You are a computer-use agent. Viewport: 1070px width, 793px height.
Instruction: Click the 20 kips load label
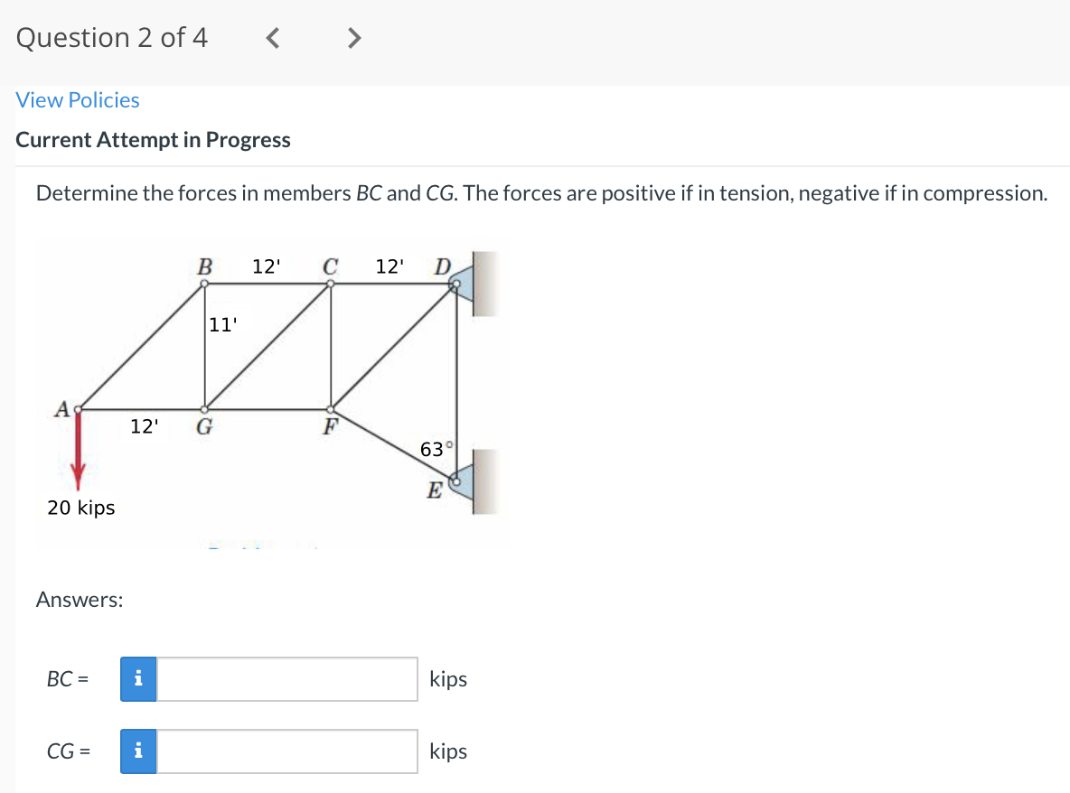click(x=81, y=508)
